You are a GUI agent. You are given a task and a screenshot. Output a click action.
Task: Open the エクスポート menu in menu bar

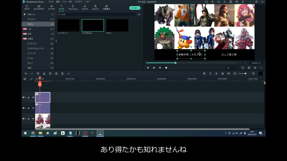coord(79,2)
